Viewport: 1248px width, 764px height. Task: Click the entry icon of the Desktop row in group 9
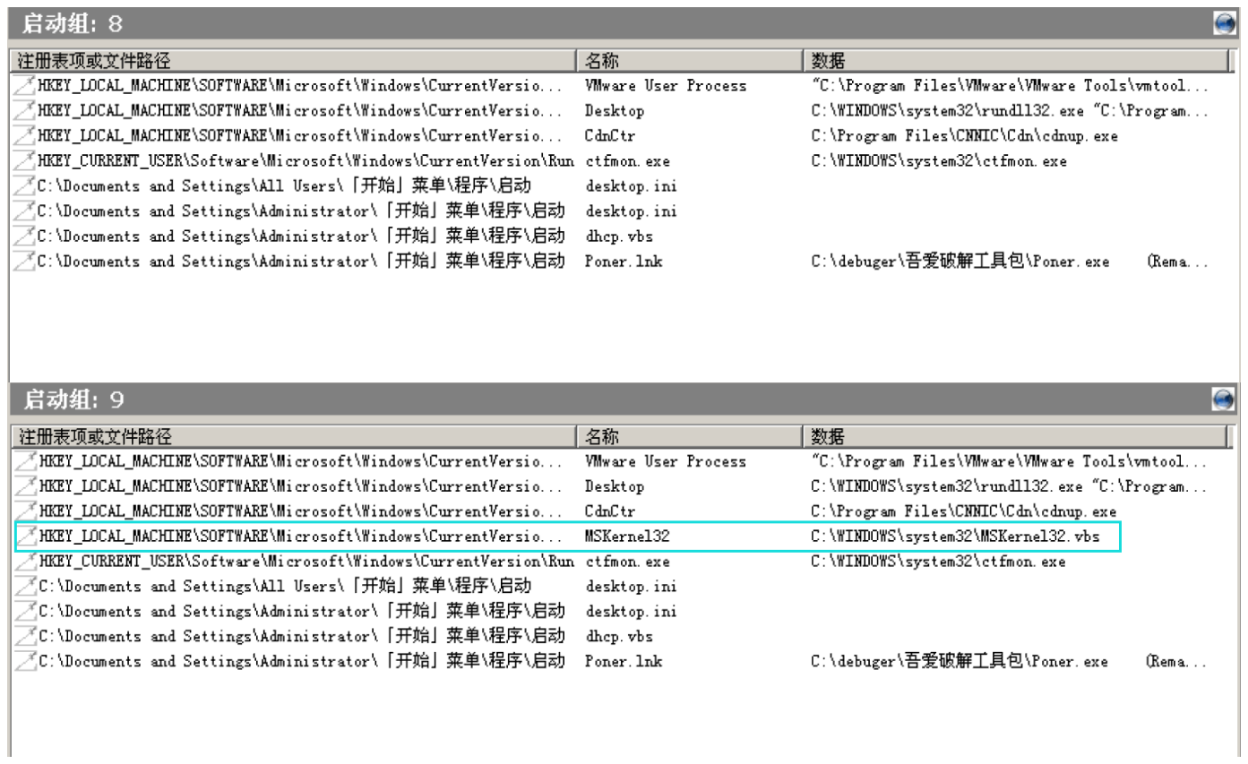click(26, 486)
